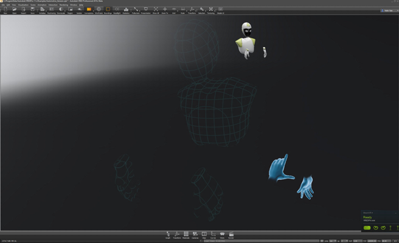This screenshot has width=399, height=243.
Task: Enable Region render in toolbar
Action: tap(70, 10)
